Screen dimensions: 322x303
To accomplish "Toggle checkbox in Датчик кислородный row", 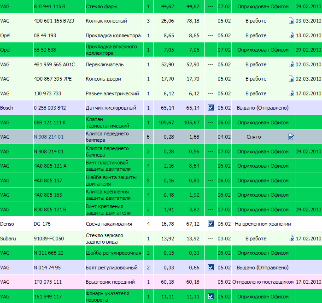I will tap(211, 108).
